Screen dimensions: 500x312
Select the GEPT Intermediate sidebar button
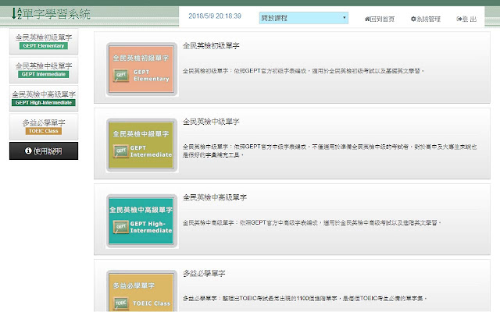(44, 70)
